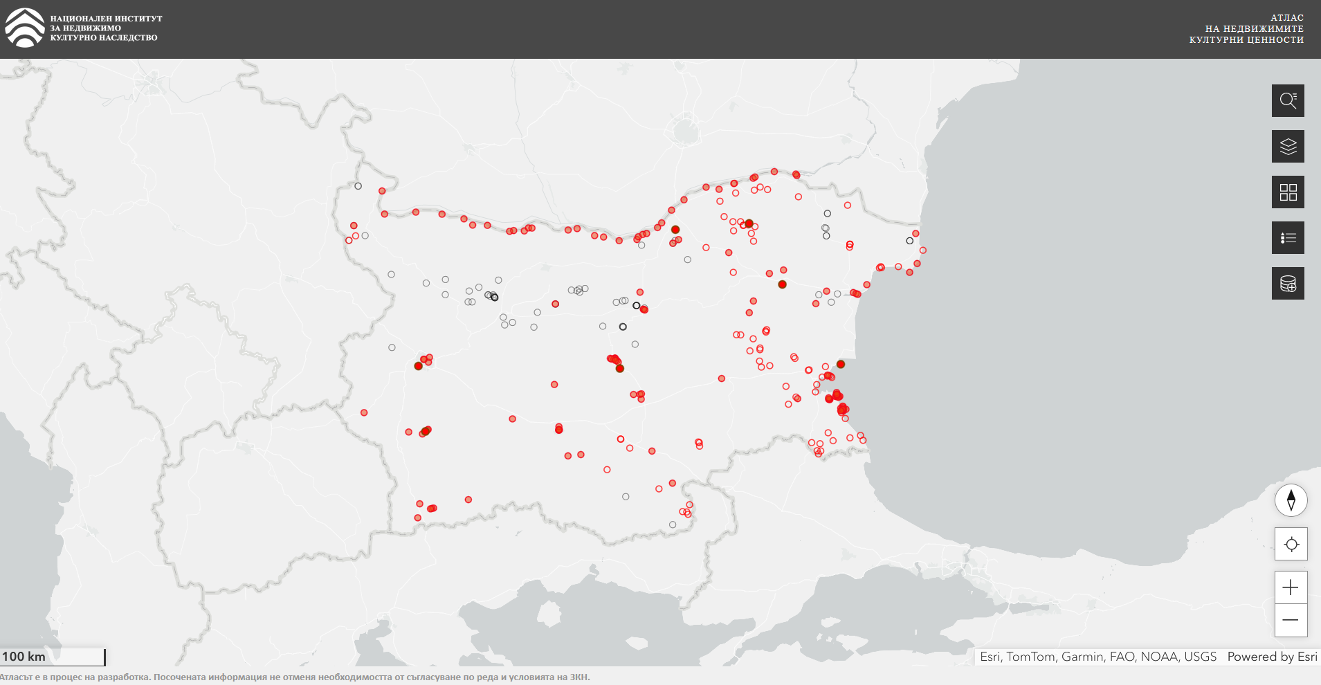Zoom out with the minus button
This screenshot has width=1321, height=685.
coord(1291,620)
